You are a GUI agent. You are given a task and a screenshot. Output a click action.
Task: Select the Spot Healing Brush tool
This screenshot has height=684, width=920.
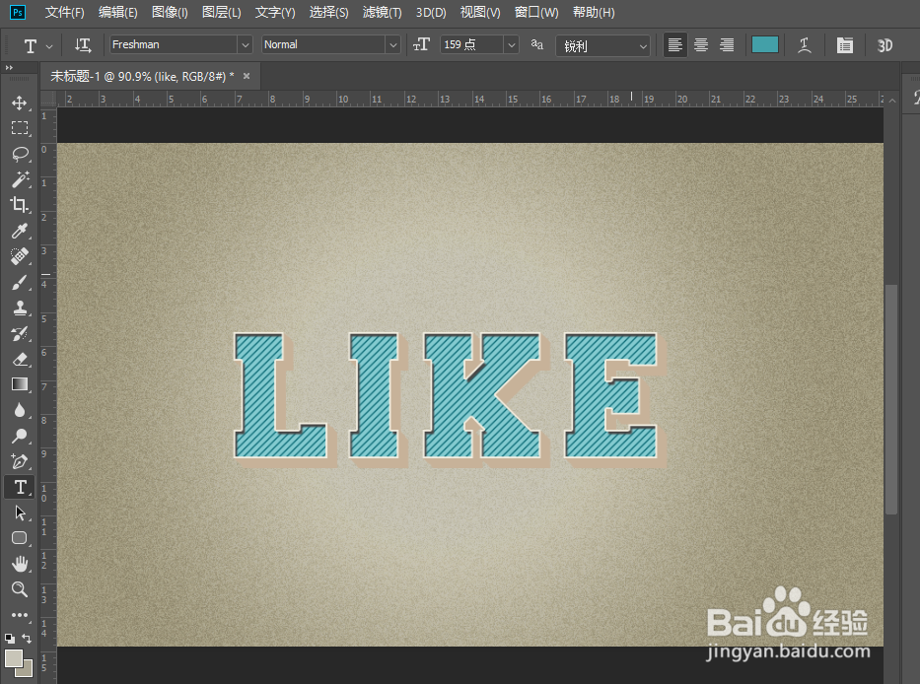(20, 256)
